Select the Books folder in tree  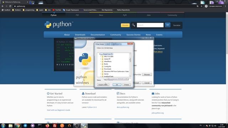point(106,64)
